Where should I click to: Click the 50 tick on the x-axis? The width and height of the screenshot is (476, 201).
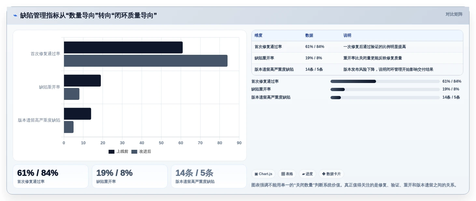161,143
